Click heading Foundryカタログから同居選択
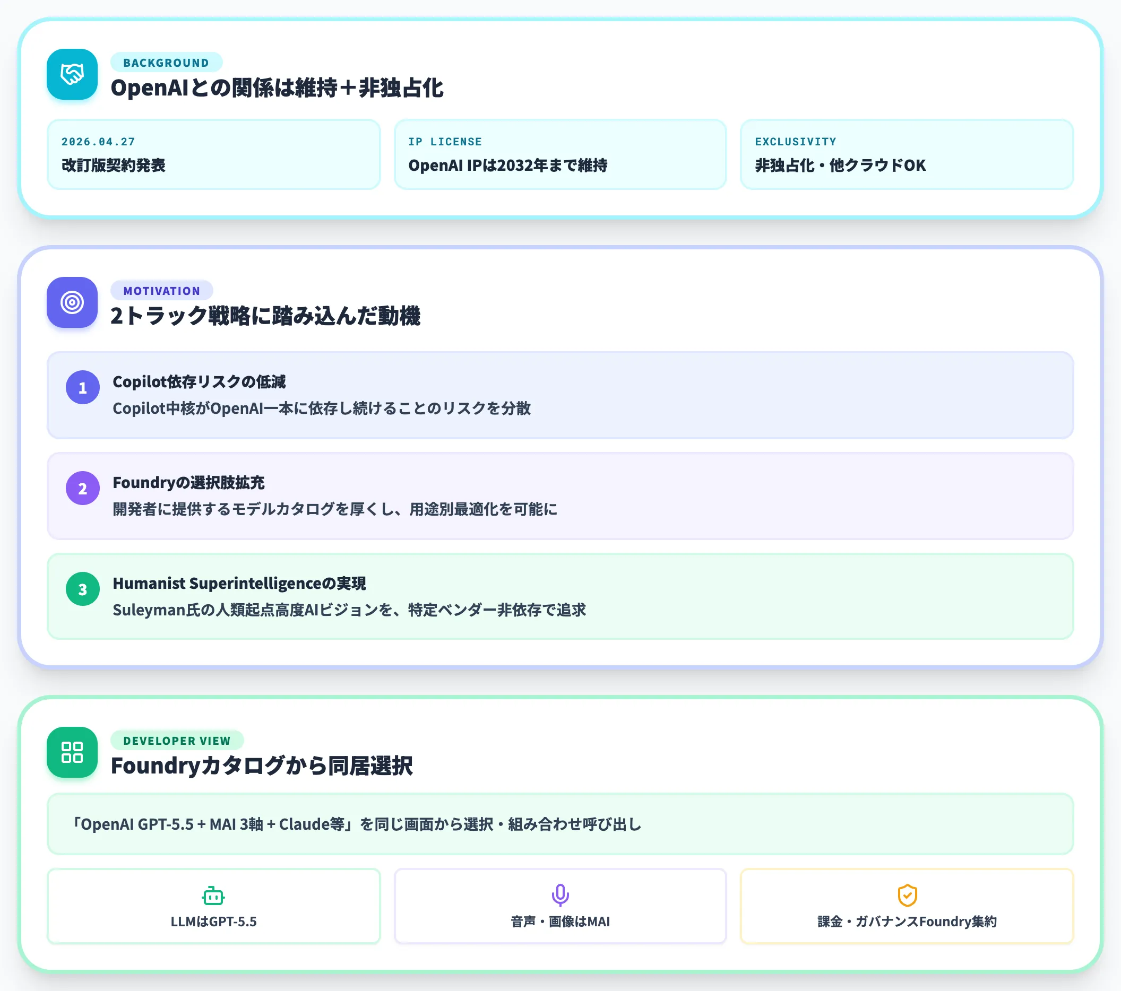1121x991 pixels. (262, 766)
